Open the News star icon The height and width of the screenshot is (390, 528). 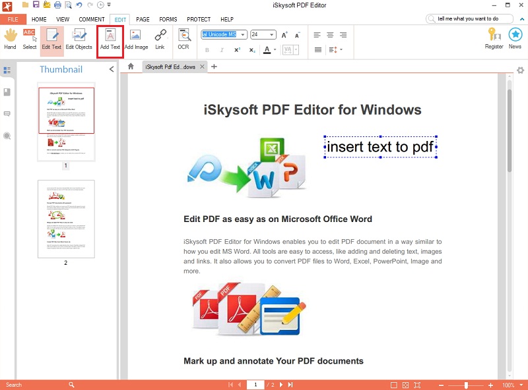(x=515, y=39)
